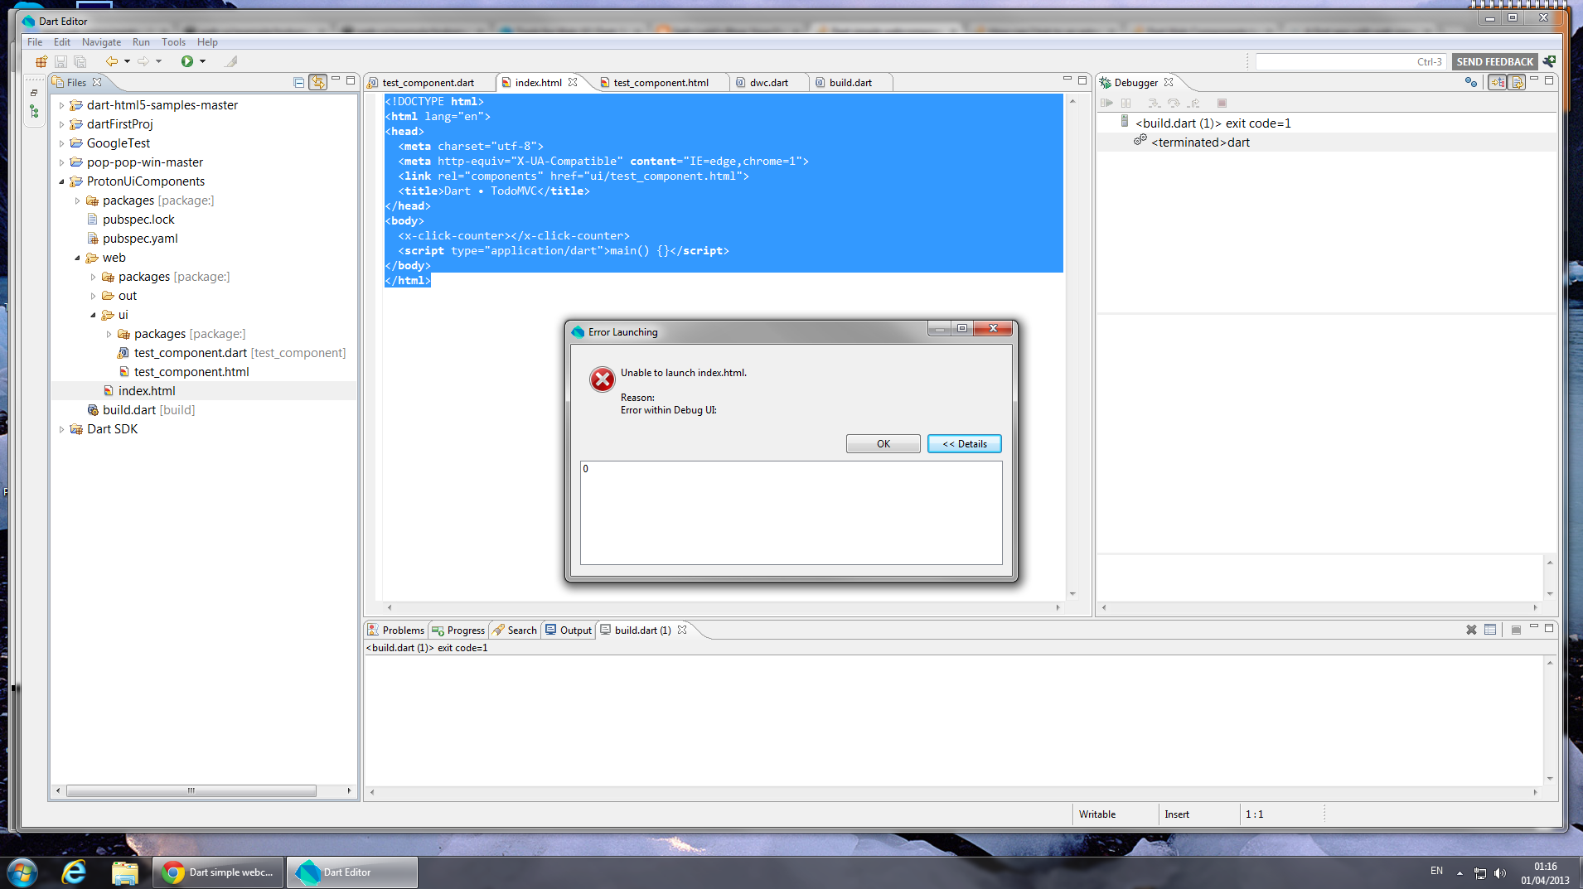Click the Suspend debug icon
Screen dimensions: 1583x889
(1126, 104)
